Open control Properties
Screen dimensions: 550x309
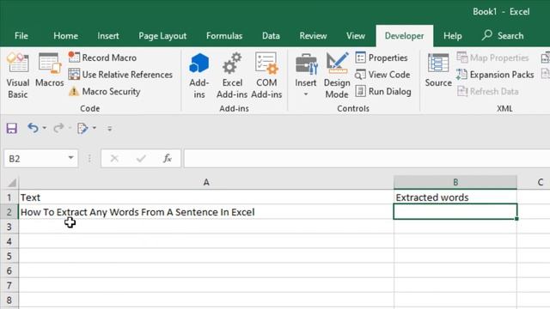coord(382,58)
